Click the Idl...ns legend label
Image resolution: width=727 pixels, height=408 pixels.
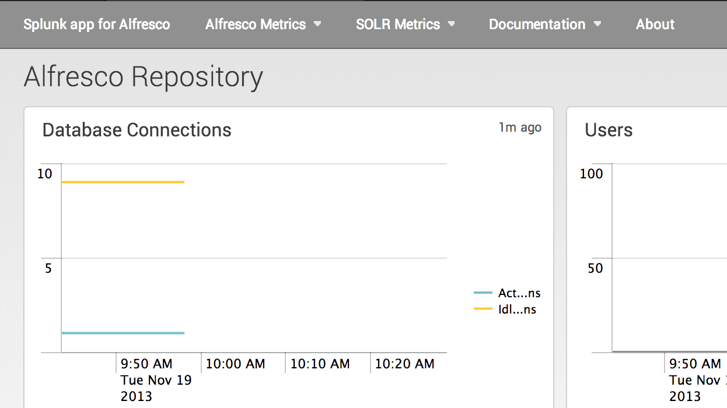(x=517, y=309)
